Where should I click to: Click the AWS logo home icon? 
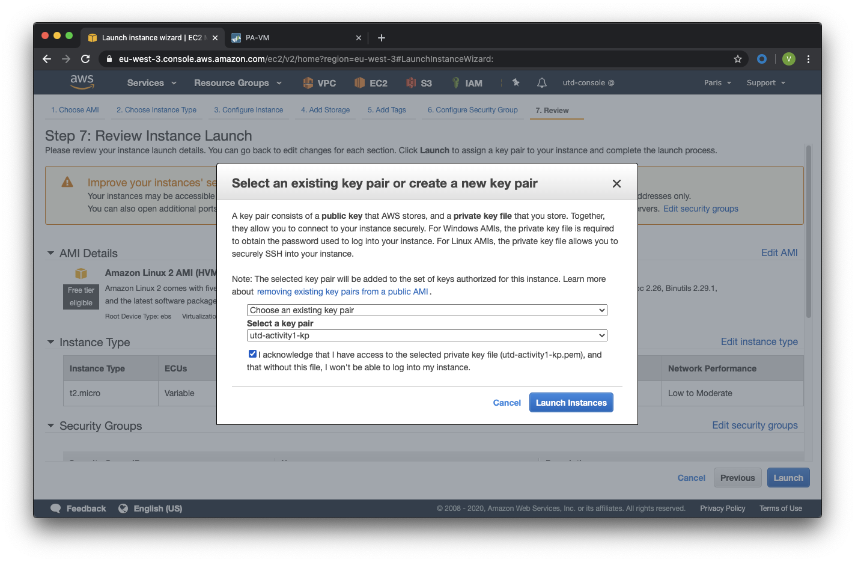82,82
